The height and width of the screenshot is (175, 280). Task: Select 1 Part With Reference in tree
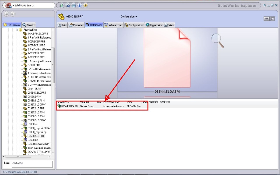(x=39, y=38)
